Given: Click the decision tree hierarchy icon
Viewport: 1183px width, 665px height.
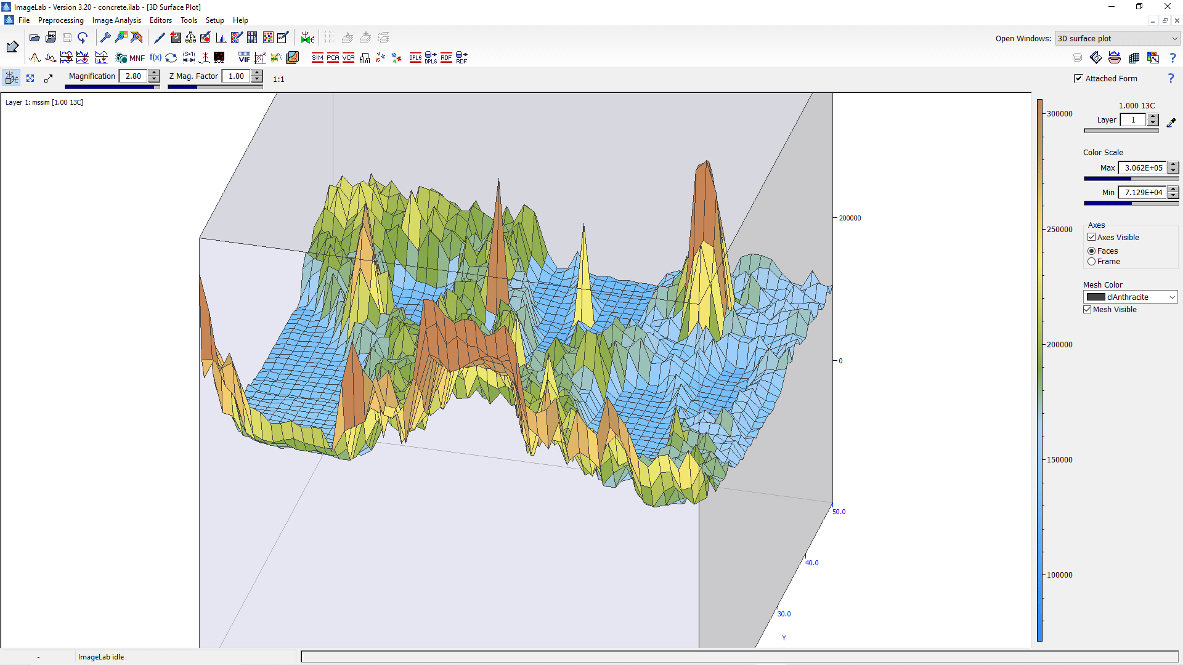Looking at the screenshot, I should [x=190, y=38].
